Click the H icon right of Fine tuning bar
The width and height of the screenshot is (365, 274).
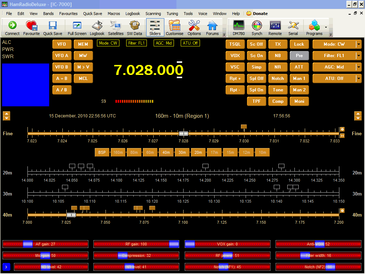[x=342, y=136]
